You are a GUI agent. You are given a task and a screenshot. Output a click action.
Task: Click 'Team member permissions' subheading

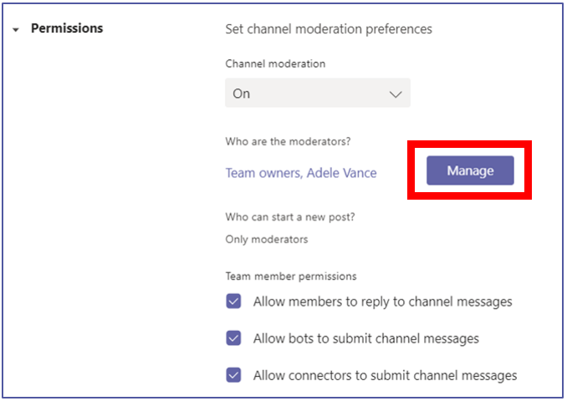(x=291, y=276)
